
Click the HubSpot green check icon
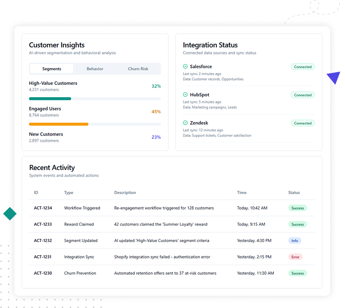point(185,94)
